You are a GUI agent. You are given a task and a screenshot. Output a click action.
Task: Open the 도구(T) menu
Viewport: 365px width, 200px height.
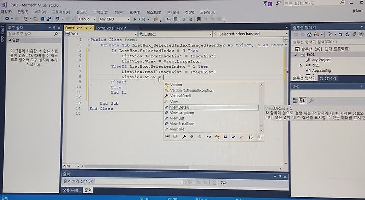pyautogui.click(x=135, y=12)
